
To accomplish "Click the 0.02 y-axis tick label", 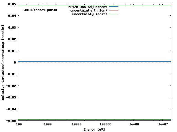I will tap(12, 39).
